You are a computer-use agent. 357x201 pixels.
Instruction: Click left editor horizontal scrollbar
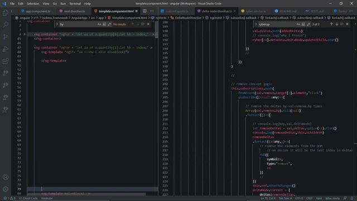pos(86,194)
